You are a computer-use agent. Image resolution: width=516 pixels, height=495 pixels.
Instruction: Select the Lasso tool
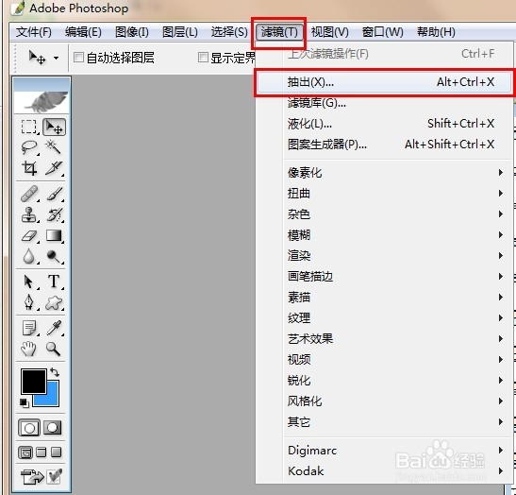tap(29, 147)
